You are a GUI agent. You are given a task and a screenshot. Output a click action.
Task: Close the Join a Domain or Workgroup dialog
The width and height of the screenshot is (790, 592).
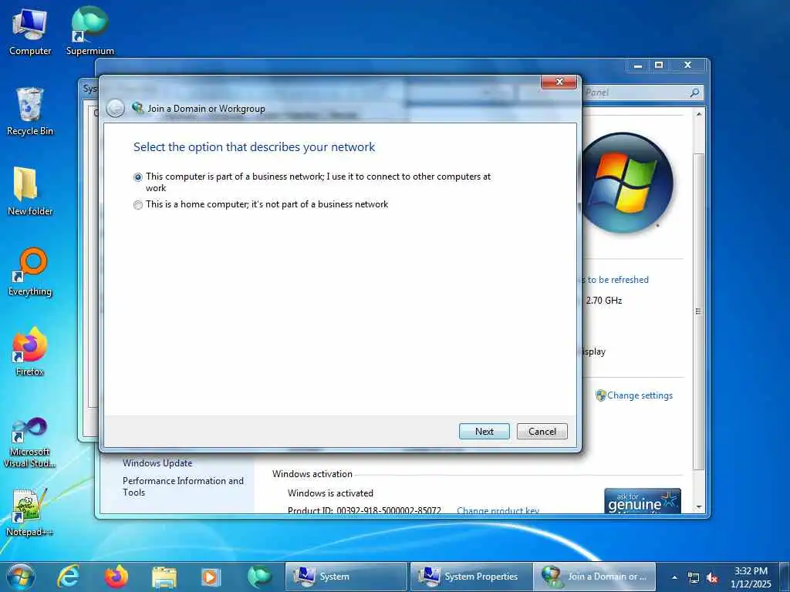(x=559, y=82)
